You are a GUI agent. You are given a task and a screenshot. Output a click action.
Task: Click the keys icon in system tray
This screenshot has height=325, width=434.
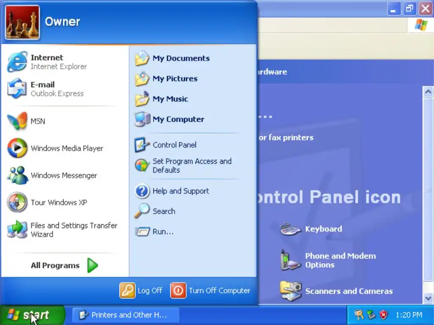359,314
